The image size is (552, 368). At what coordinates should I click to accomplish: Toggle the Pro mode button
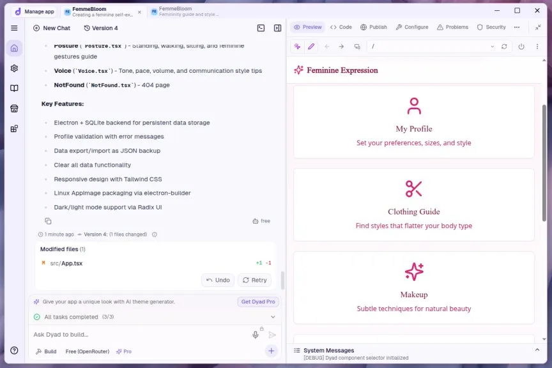click(x=124, y=351)
